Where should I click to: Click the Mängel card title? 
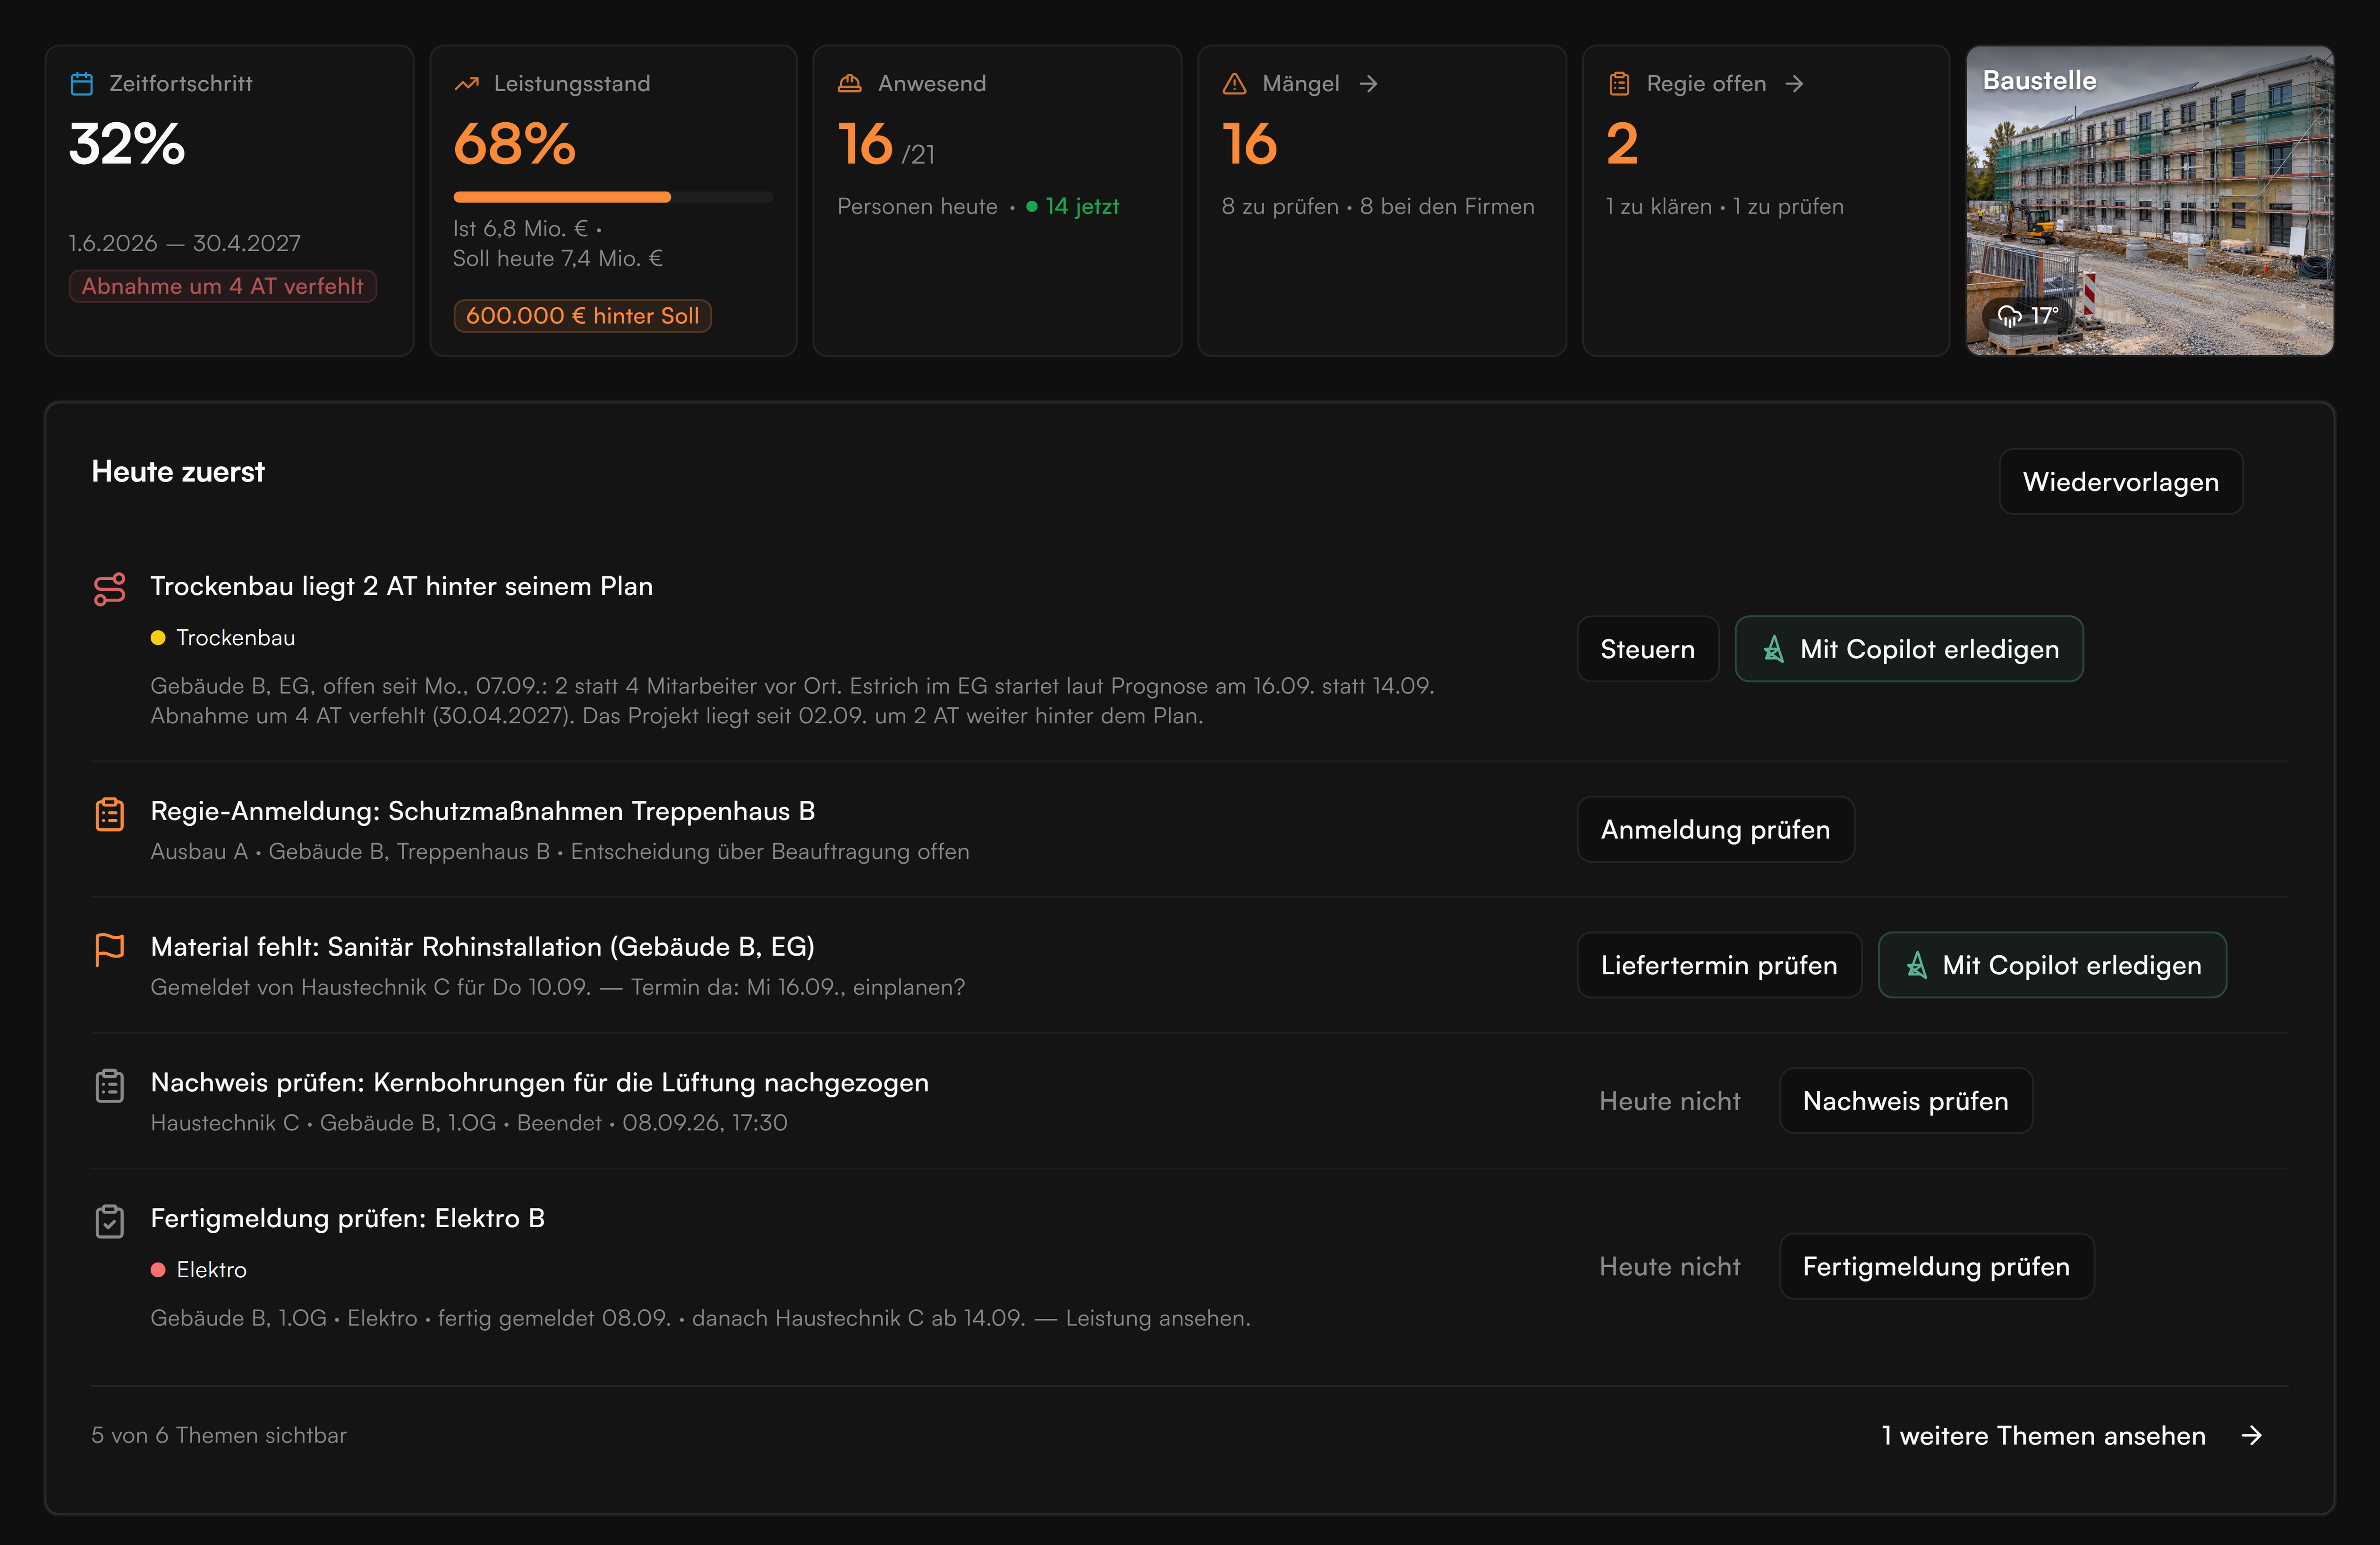(1301, 84)
